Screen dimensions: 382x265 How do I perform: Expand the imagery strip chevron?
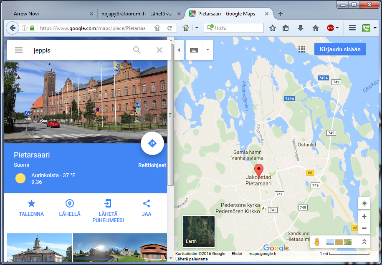point(364,242)
